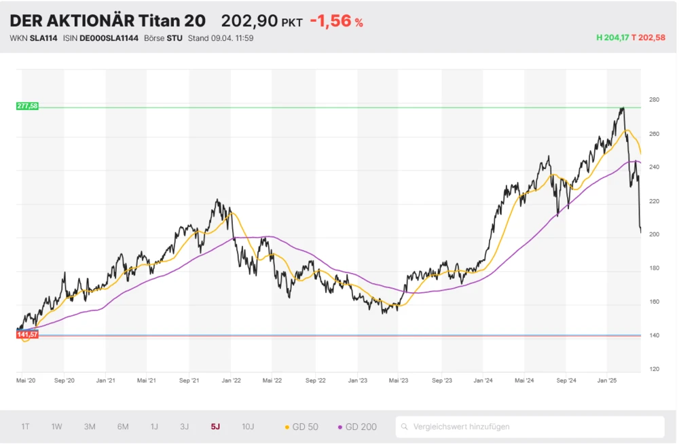Screen dimensions: 679x445
Task: Click the green 277,58 high marker label
Action: (27, 106)
